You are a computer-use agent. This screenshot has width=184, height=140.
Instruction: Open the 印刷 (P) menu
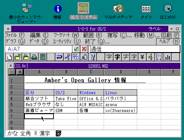[170, 35]
